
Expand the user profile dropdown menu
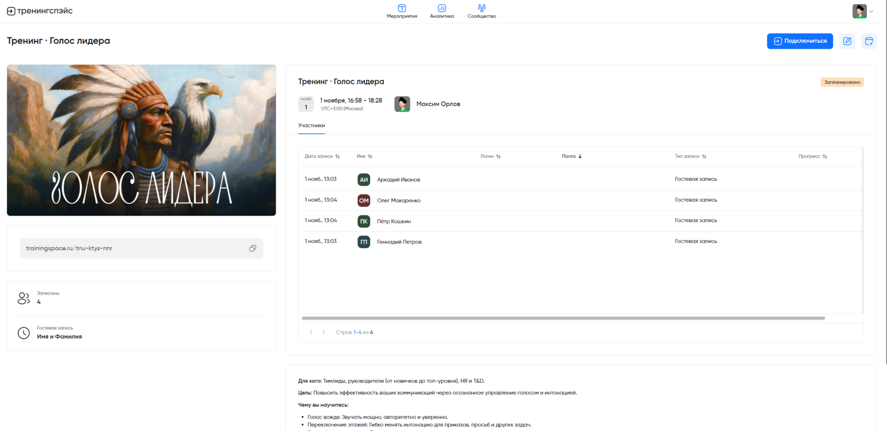[x=871, y=11]
